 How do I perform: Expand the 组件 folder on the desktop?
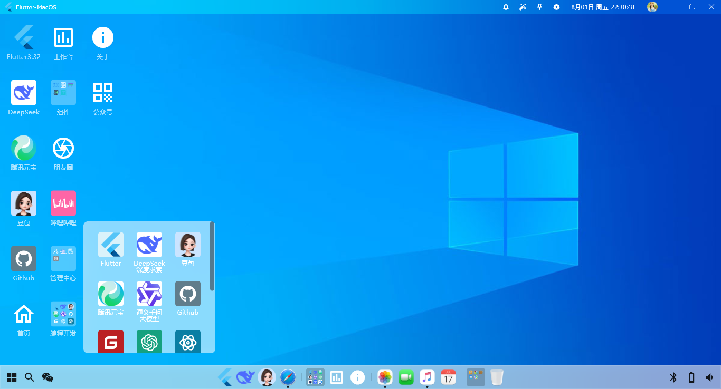(x=63, y=93)
